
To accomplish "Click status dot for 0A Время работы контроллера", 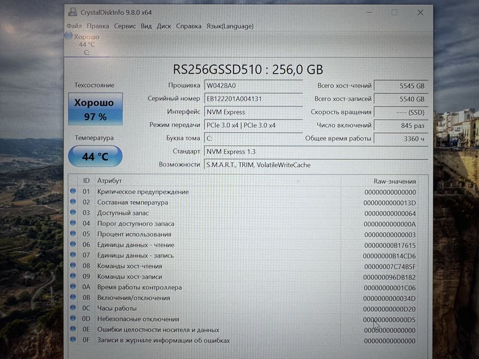I will (x=73, y=286).
